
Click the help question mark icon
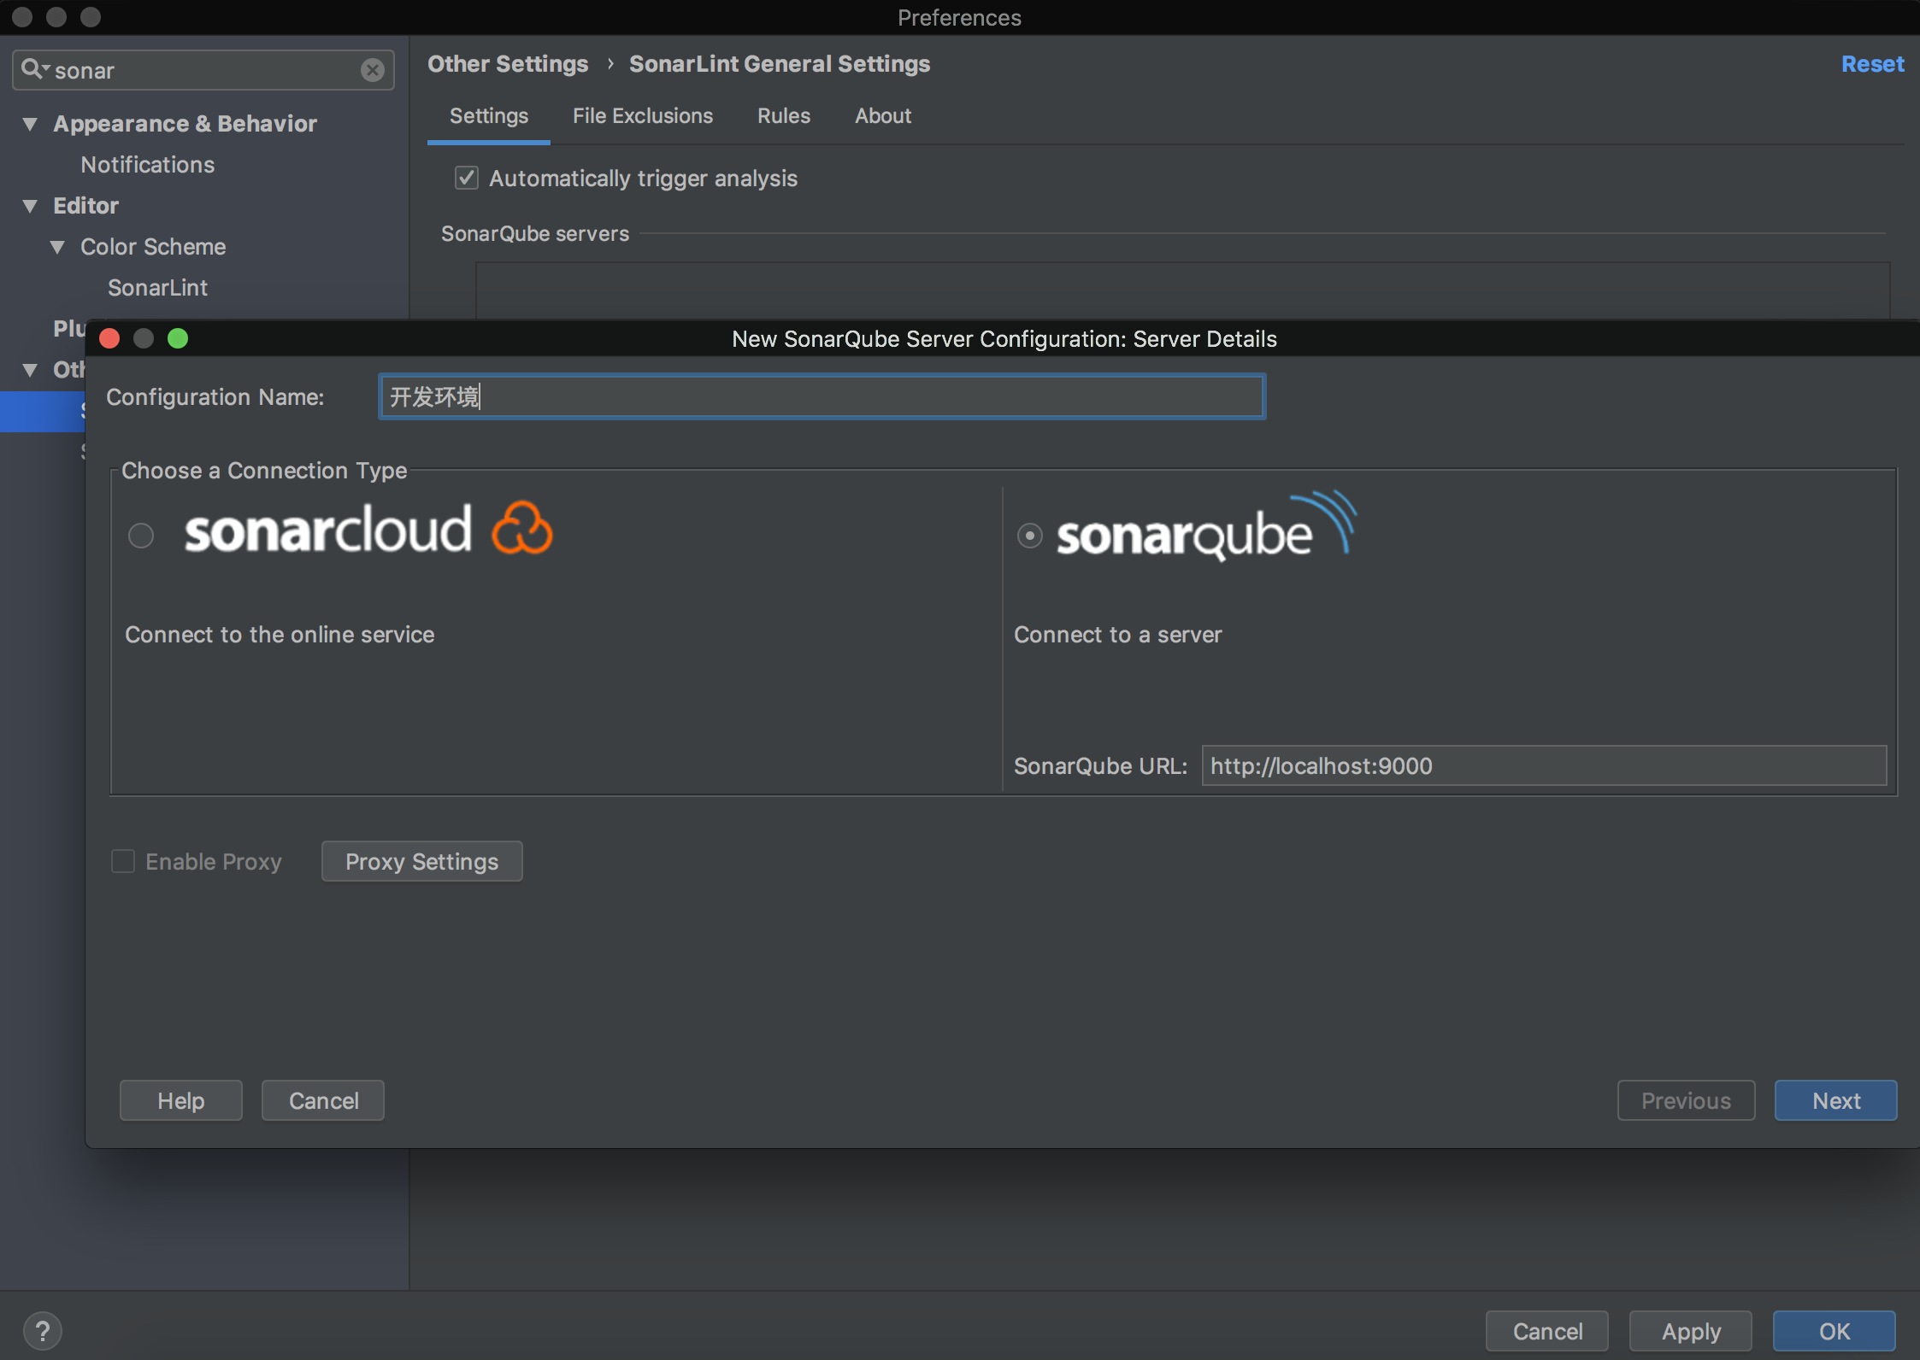point(42,1330)
